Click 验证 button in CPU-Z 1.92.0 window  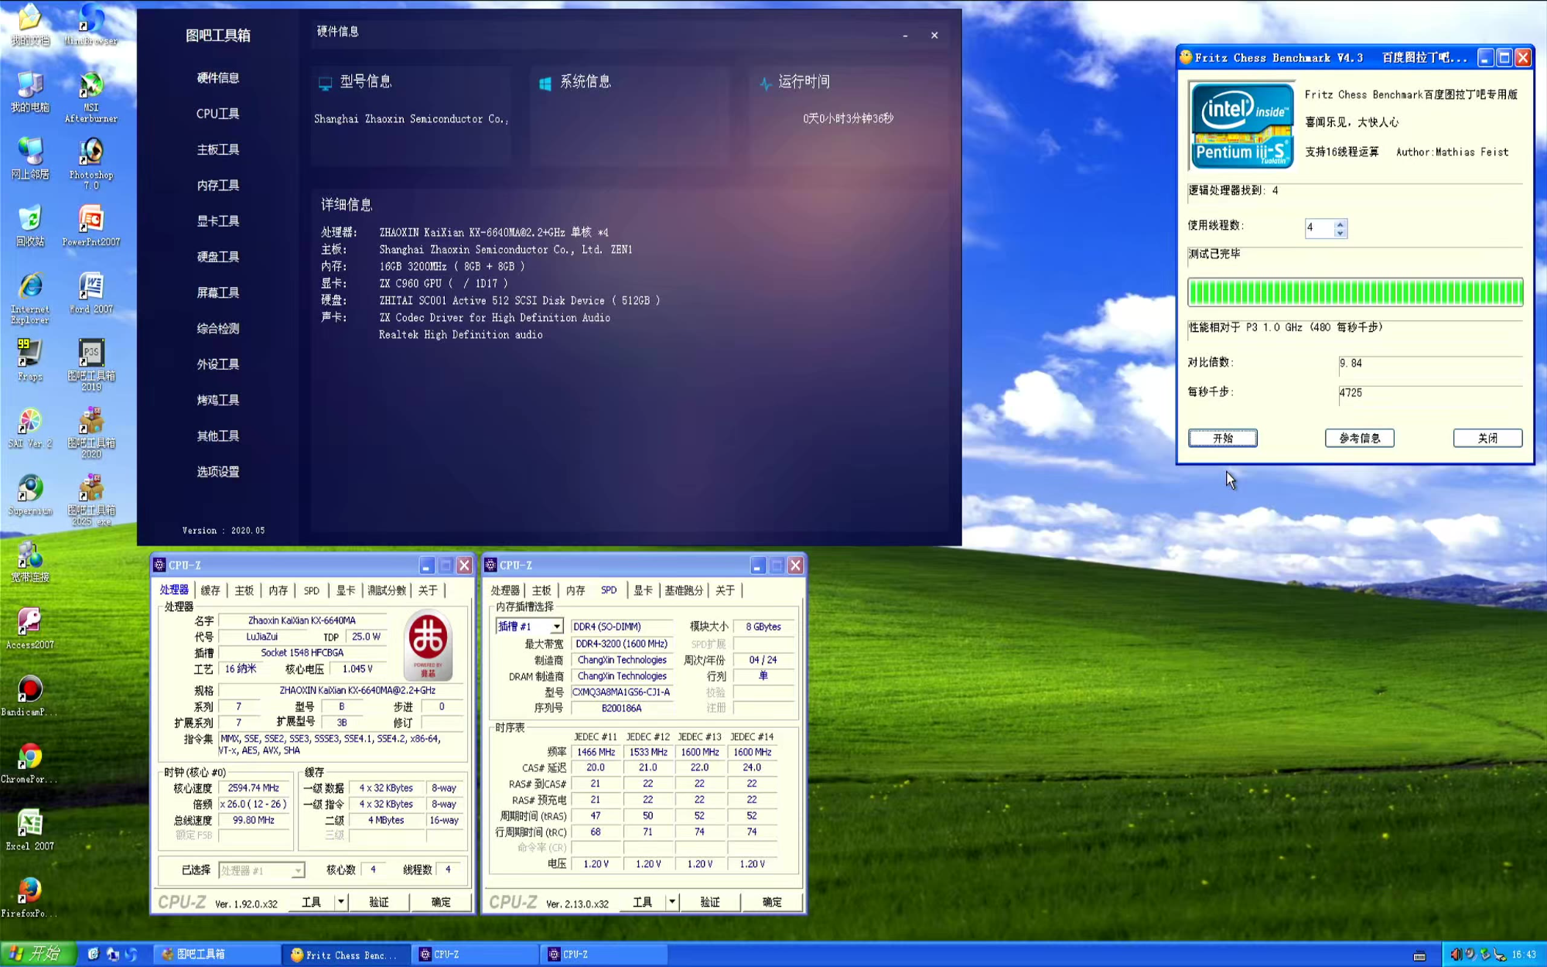(x=379, y=902)
